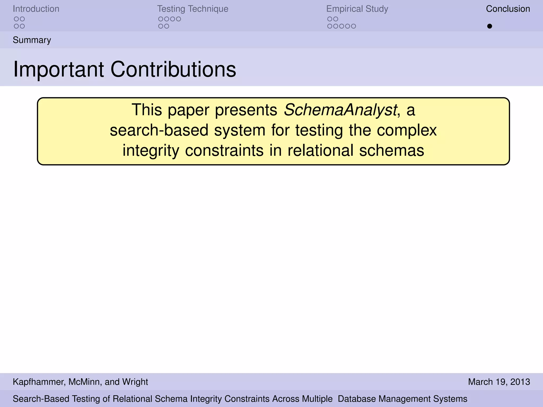Click first dot in Introduction's bottom row
The width and height of the screenshot is (543, 407).
(16, 26)
